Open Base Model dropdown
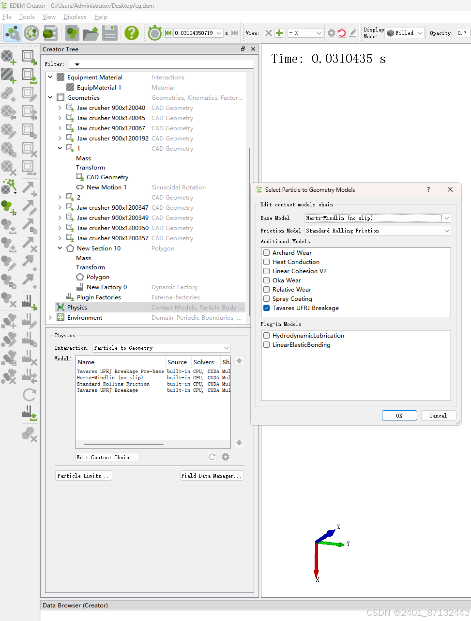Viewport: 471px width, 621px height. [x=378, y=218]
